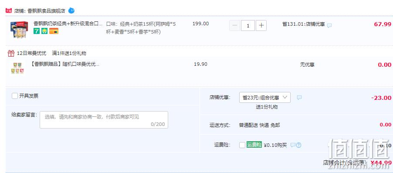The image size is (393, 173).
Task: Click the red gift box icon
Action: (11, 53)
